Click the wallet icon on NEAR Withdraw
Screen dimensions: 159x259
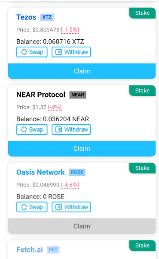(x=58, y=129)
